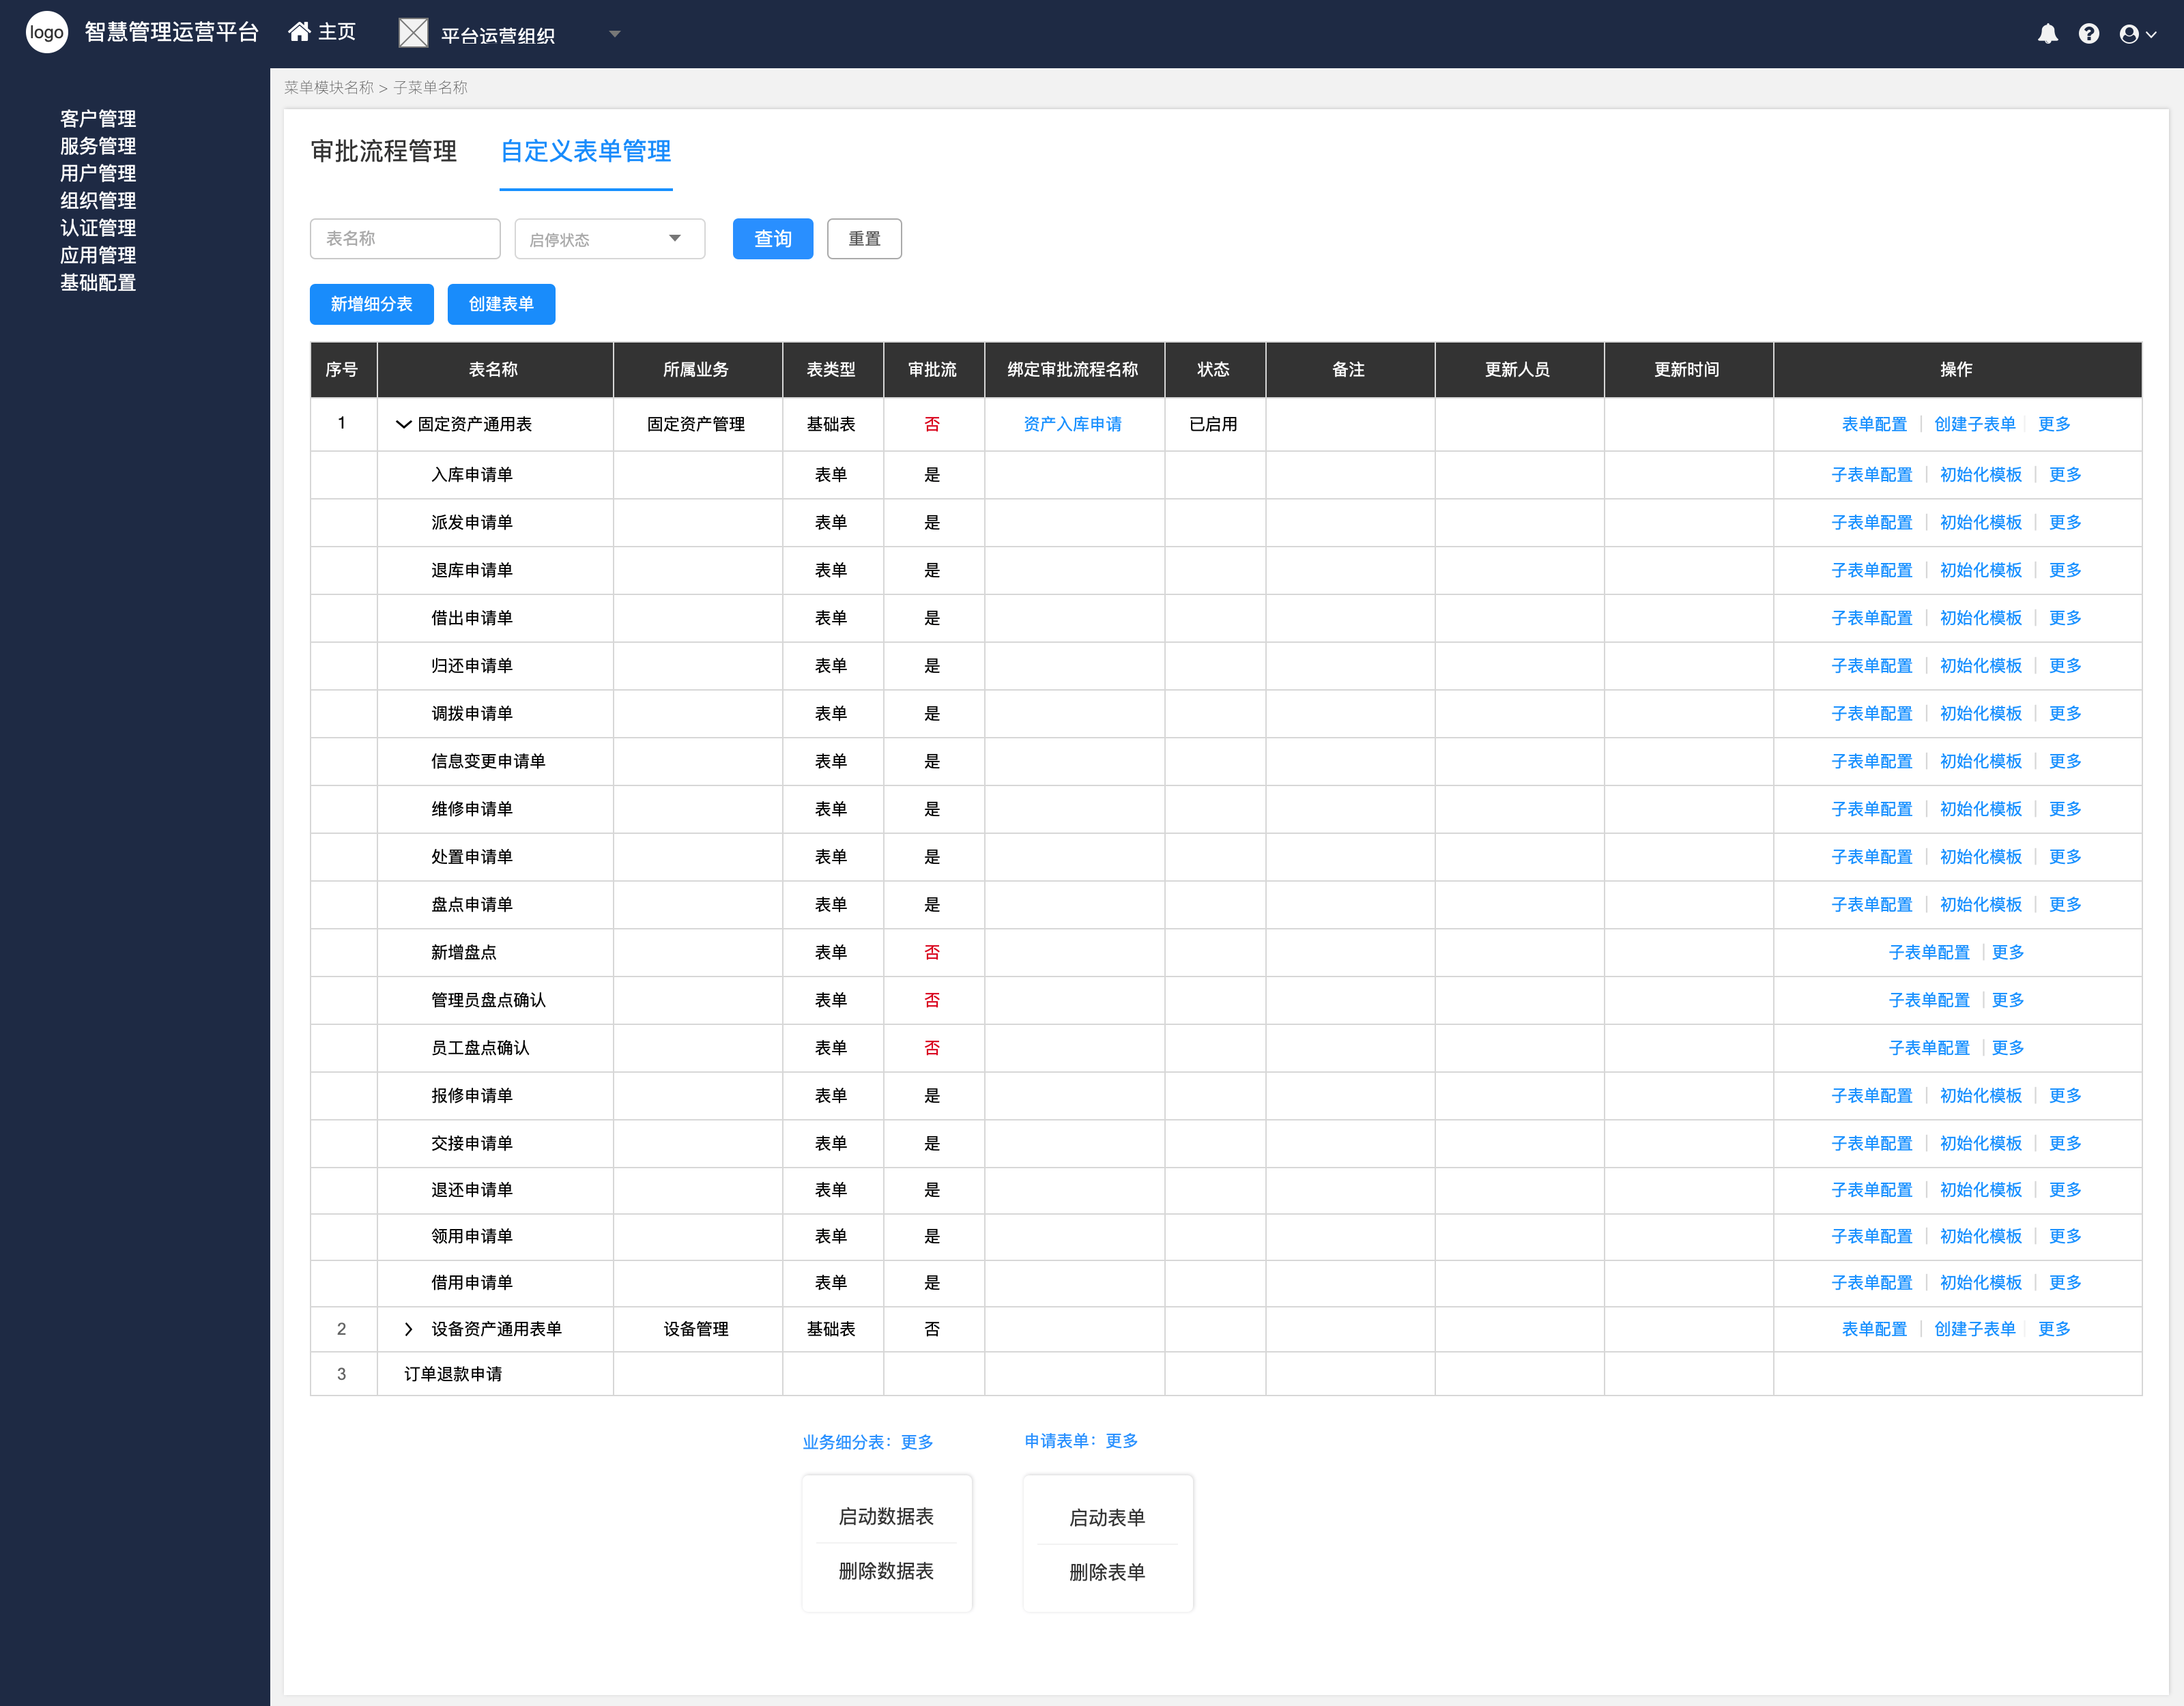
Task: Click 表单配置 for 固定资产通用表
Action: point(1874,424)
